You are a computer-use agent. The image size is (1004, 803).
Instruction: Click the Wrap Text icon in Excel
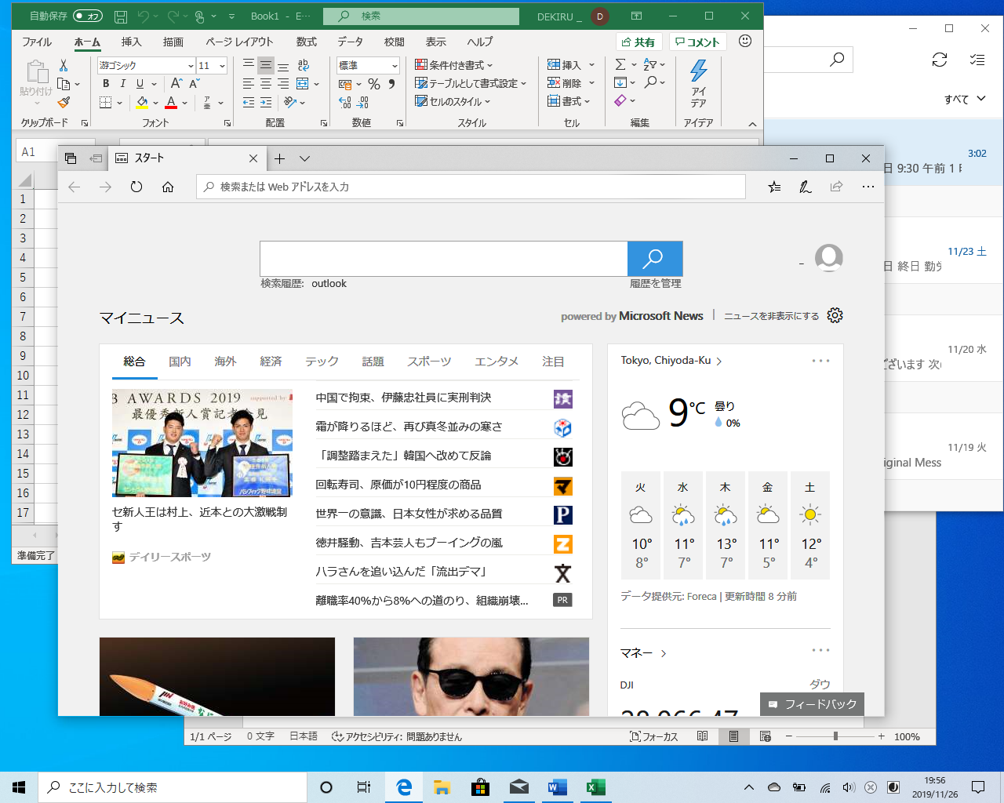[304, 65]
